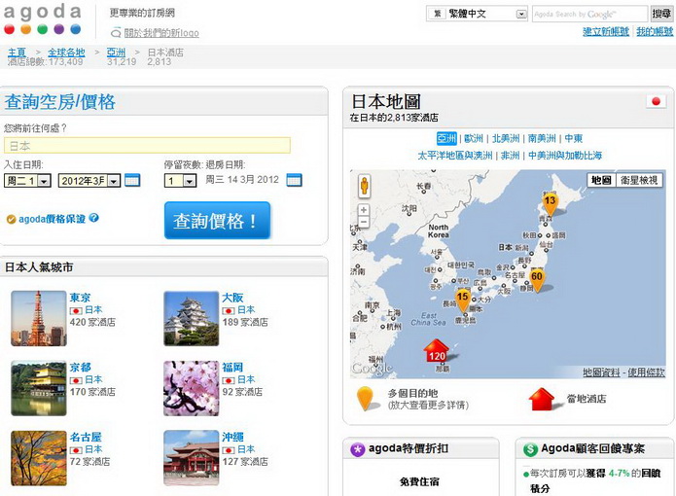Select the 中東 region tab
This screenshot has height=496, width=676.
[x=574, y=138]
